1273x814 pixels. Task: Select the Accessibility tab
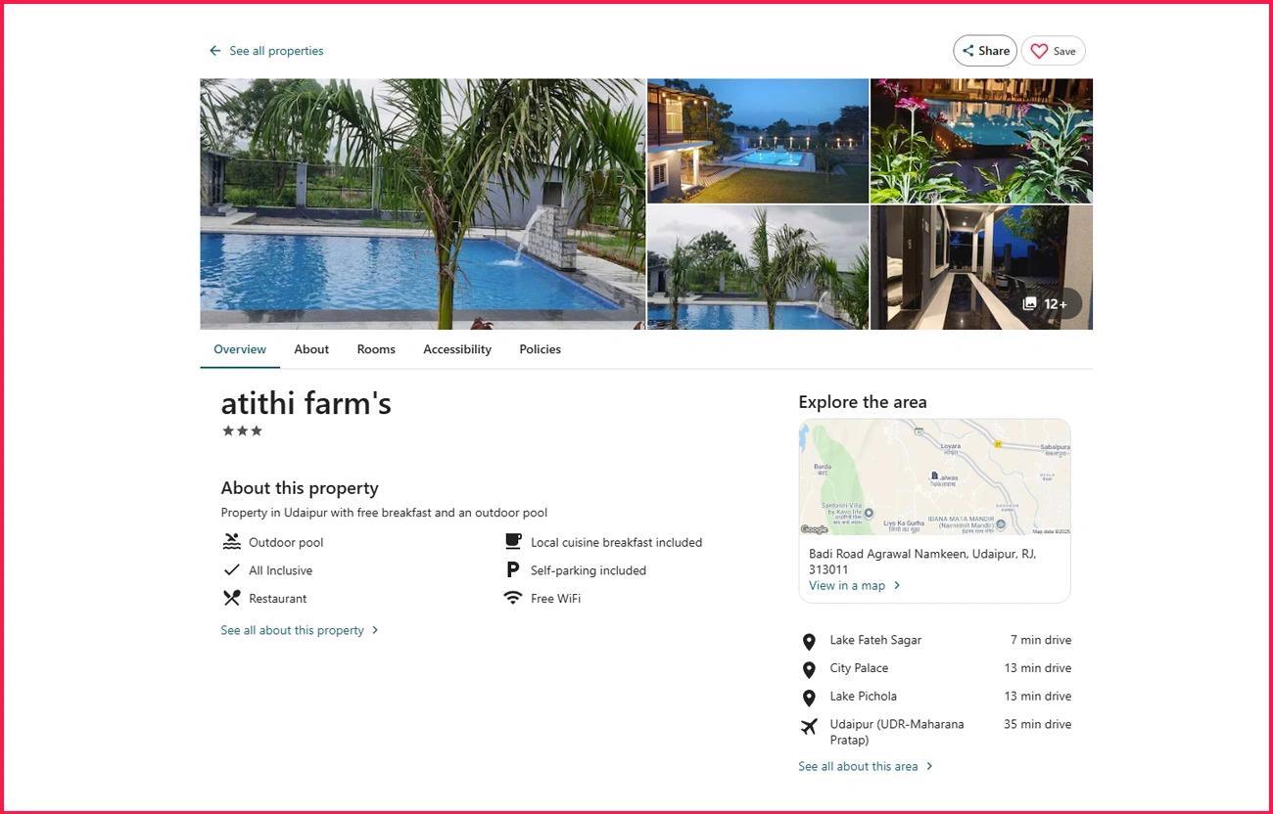pyautogui.click(x=457, y=349)
